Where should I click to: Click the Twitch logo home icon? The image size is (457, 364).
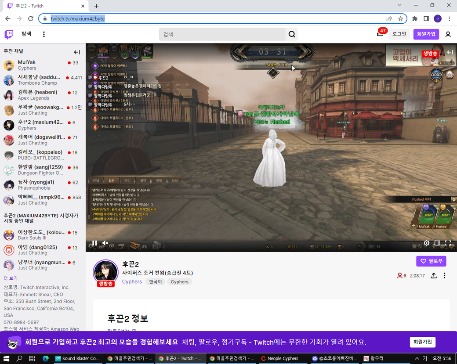(x=9, y=34)
